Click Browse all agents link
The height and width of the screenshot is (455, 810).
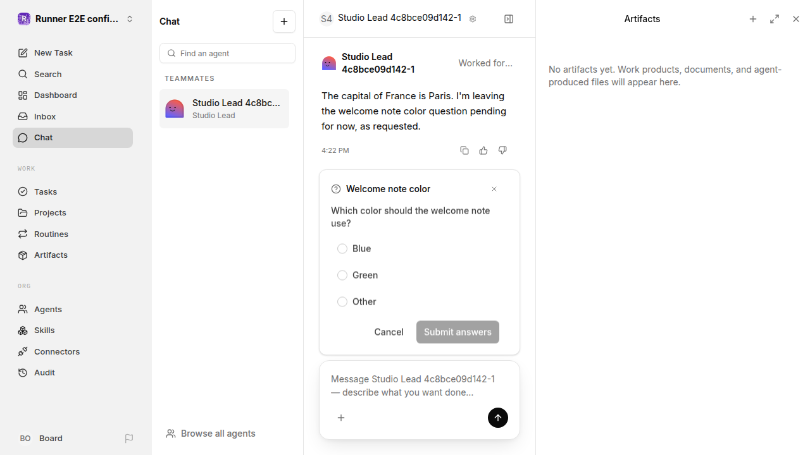pos(211,434)
